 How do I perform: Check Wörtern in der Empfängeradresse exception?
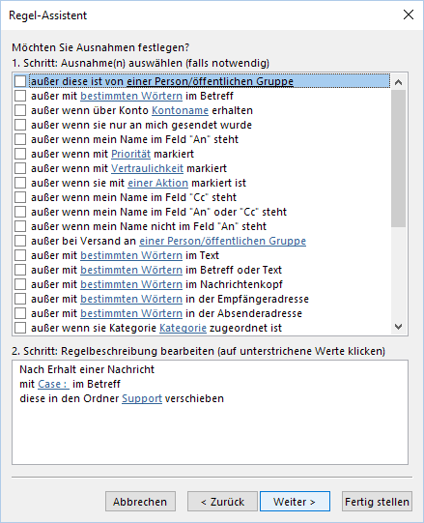click(20, 299)
